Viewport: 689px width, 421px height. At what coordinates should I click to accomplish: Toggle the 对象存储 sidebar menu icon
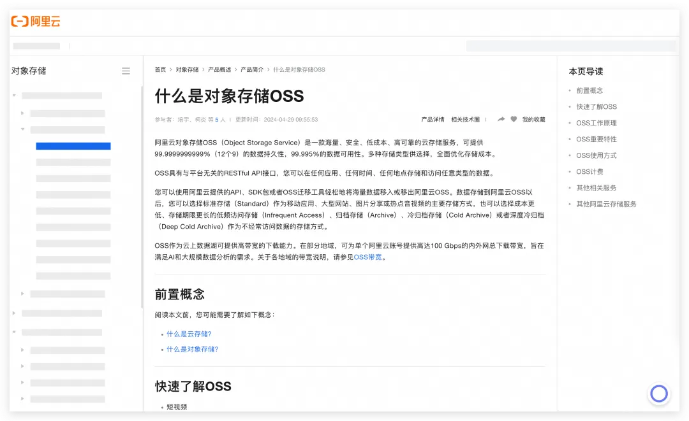126,71
